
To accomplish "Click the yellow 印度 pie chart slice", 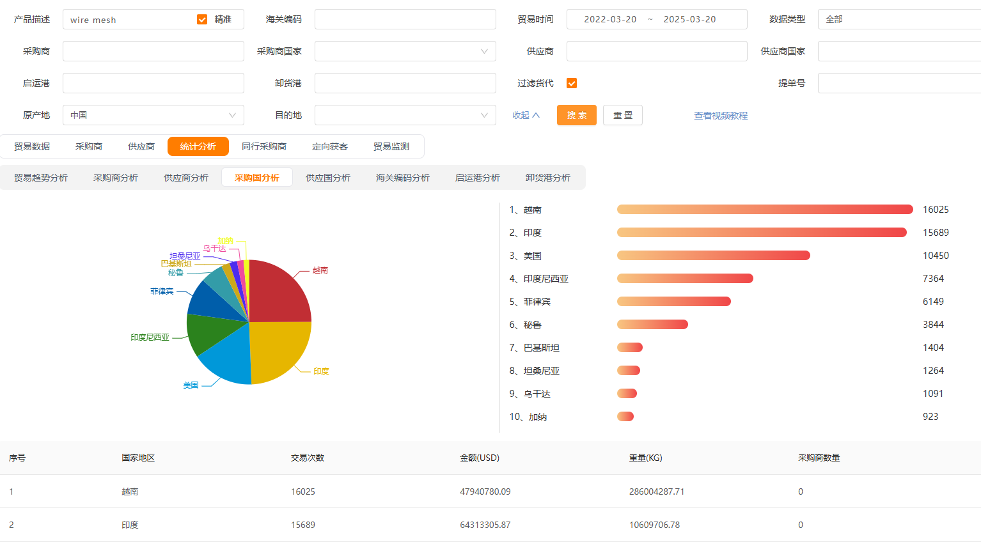I will click(278, 352).
